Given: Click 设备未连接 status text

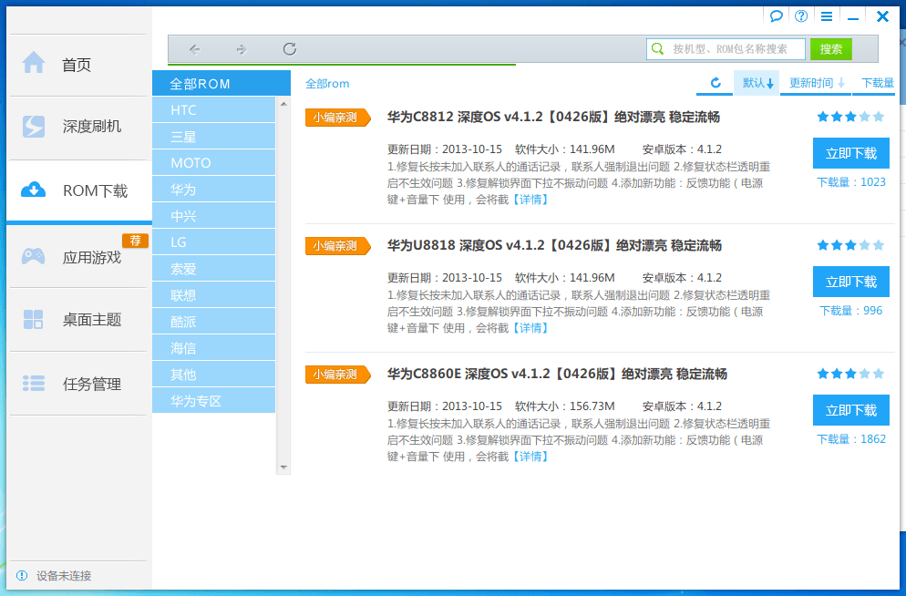Looking at the screenshot, I should 64,575.
